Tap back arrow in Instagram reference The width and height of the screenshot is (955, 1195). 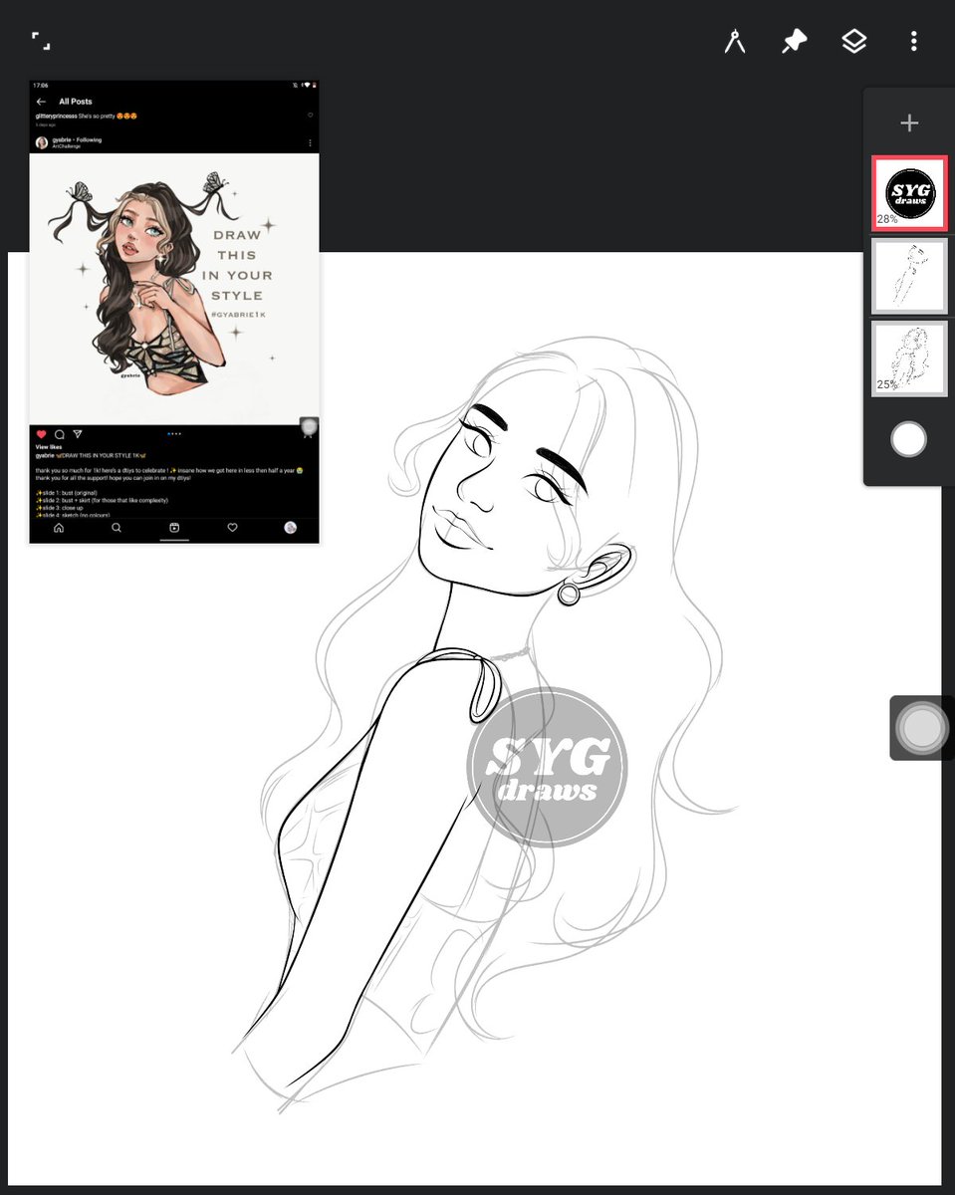41,102
